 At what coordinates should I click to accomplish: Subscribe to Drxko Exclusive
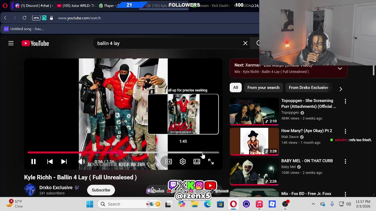click(x=101, y=190)
